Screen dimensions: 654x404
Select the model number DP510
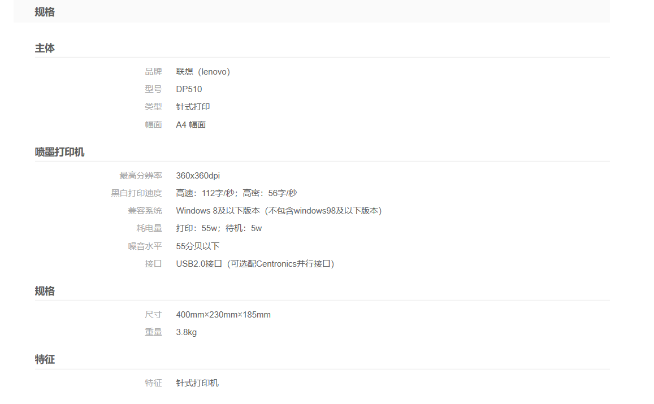[189, 89]
